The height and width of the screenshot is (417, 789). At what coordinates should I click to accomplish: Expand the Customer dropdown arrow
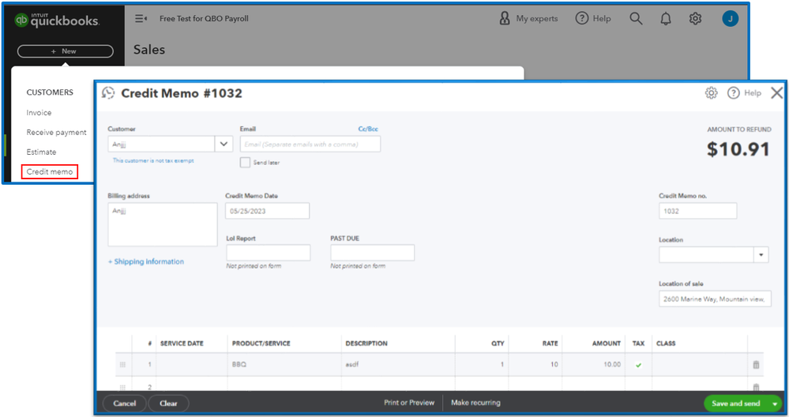coord(224,144)
